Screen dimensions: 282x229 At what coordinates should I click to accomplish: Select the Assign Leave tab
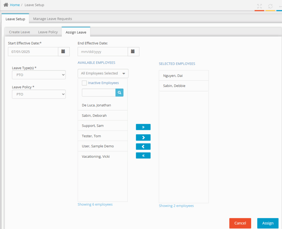tap(76, 32)
